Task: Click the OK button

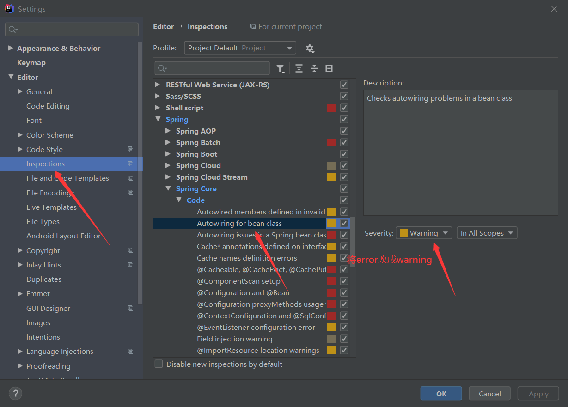Action: click(441, 394)
